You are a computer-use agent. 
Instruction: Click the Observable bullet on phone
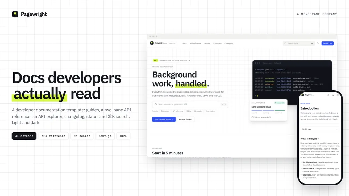[x=319, y=176]
